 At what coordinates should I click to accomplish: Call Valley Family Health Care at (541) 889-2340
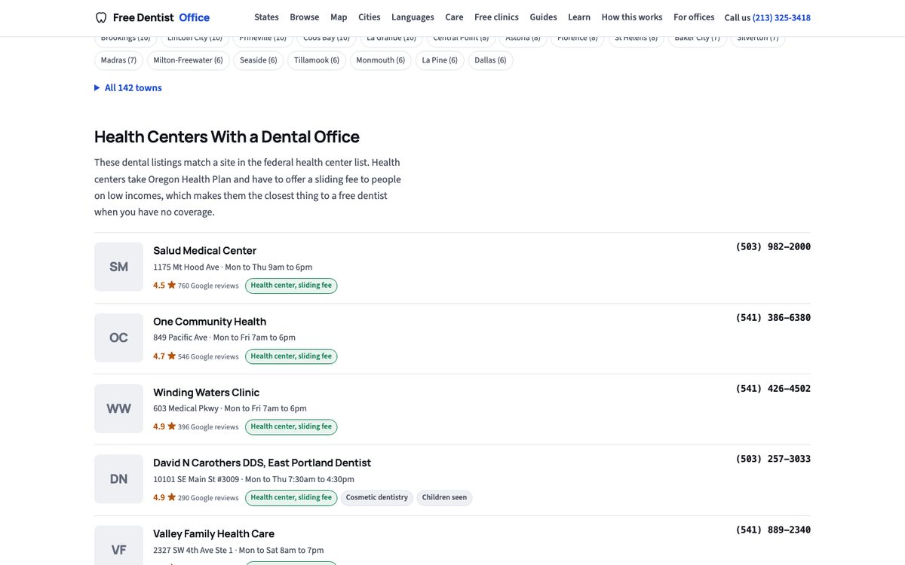773,530
